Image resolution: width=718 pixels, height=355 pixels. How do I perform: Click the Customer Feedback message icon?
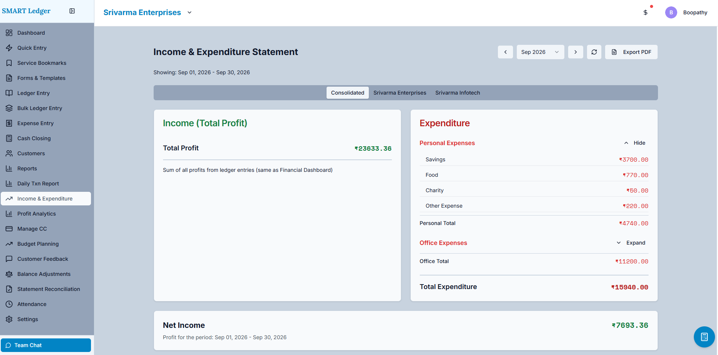9,259
